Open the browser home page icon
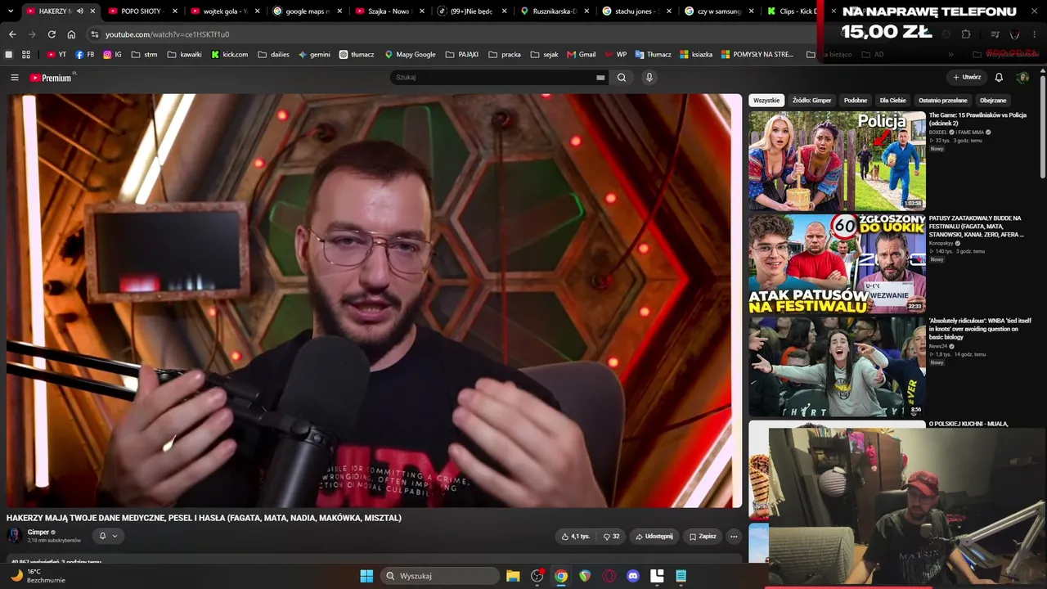The width and height of the screenshot is (1047, 589). (71, 34)
